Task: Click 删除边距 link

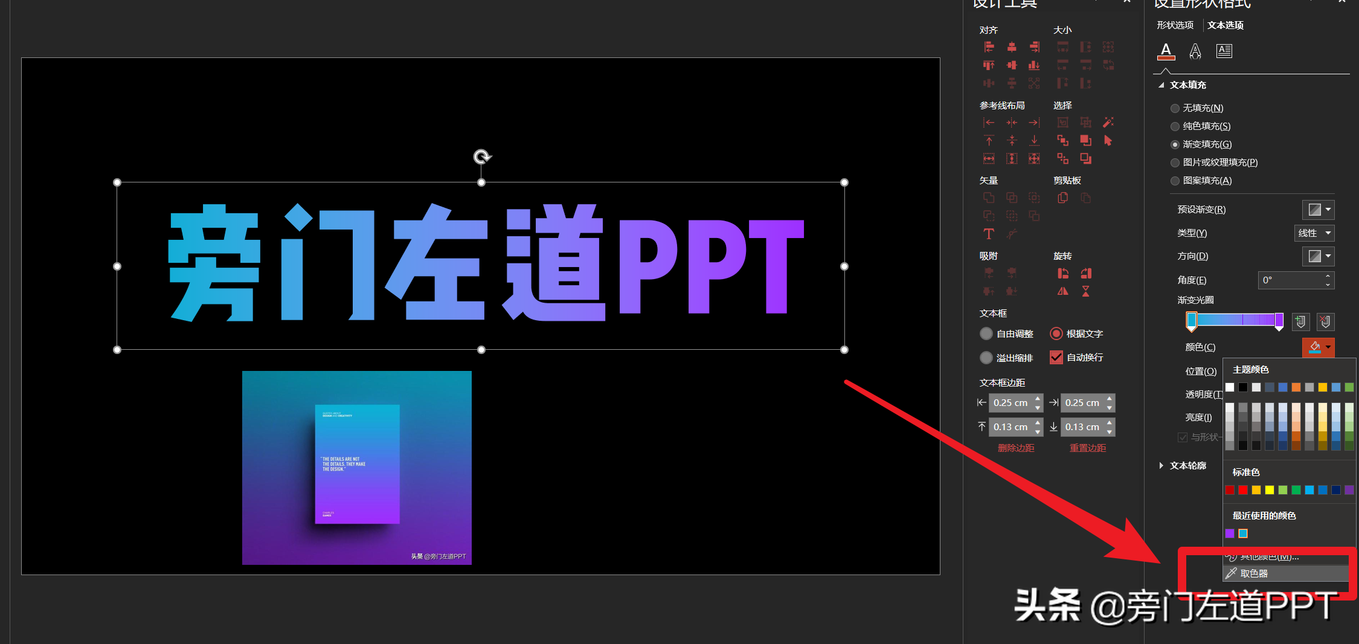Action: 1016,448
